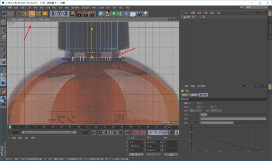Click the Undo arrow icon
The image size is (272, 161).
point(5,14)
